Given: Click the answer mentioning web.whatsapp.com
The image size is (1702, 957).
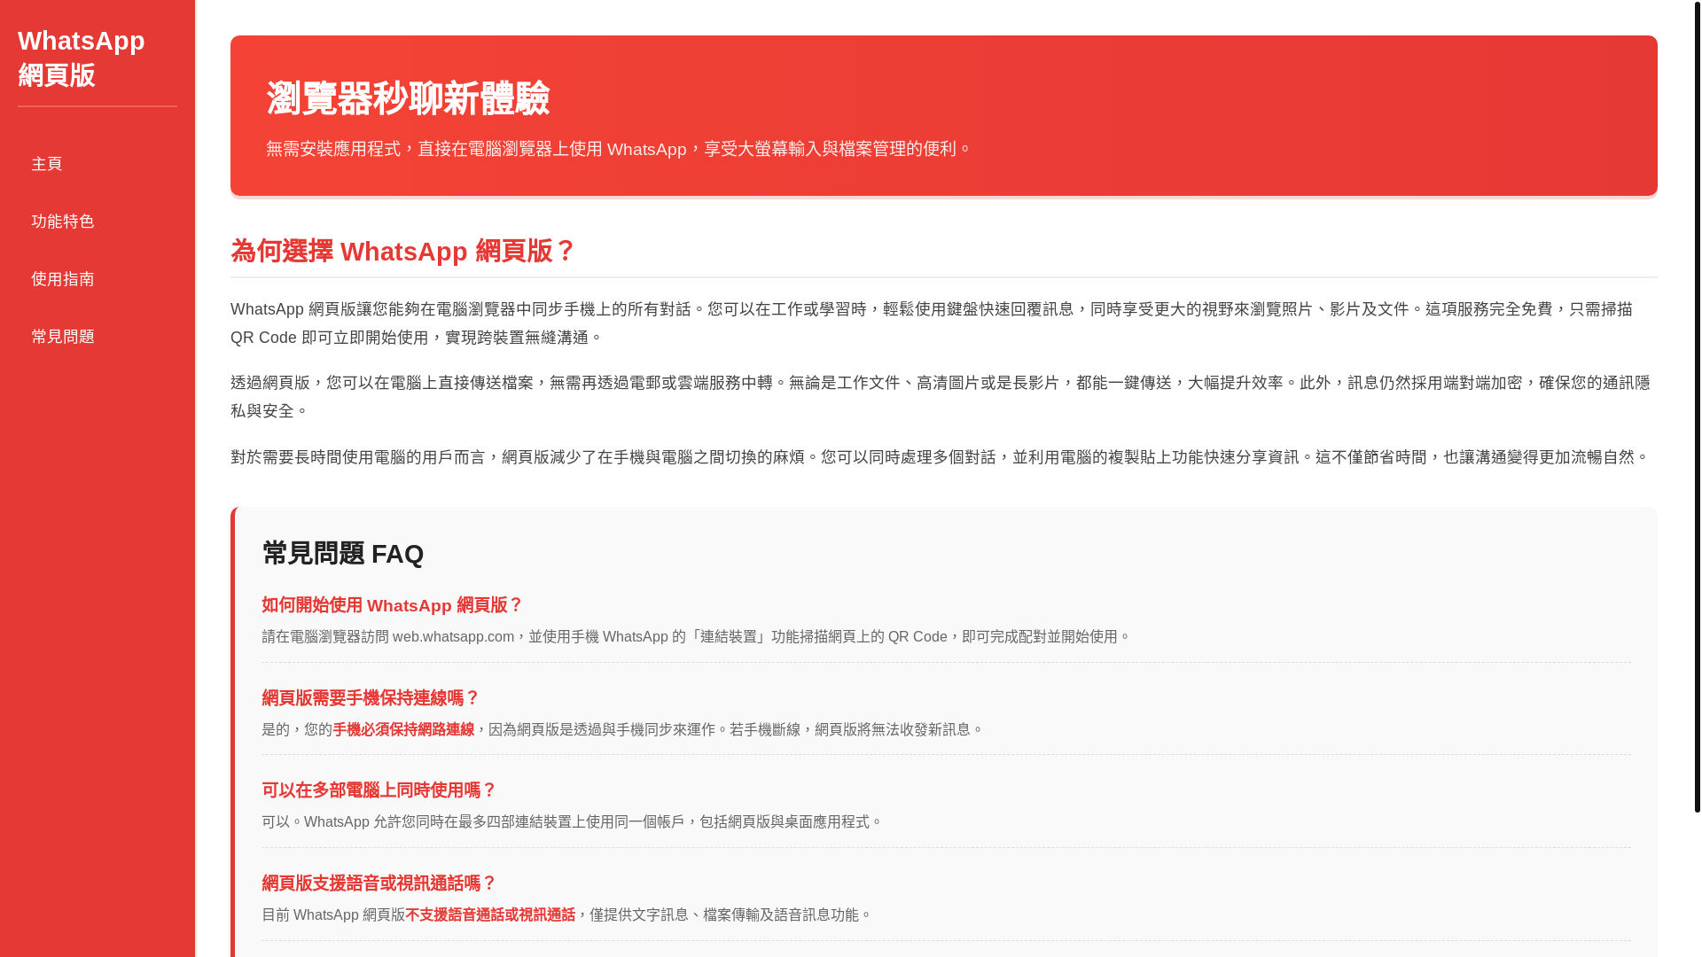Looking at the screenshot, I should pyautogui.click(x=697, y=637).
